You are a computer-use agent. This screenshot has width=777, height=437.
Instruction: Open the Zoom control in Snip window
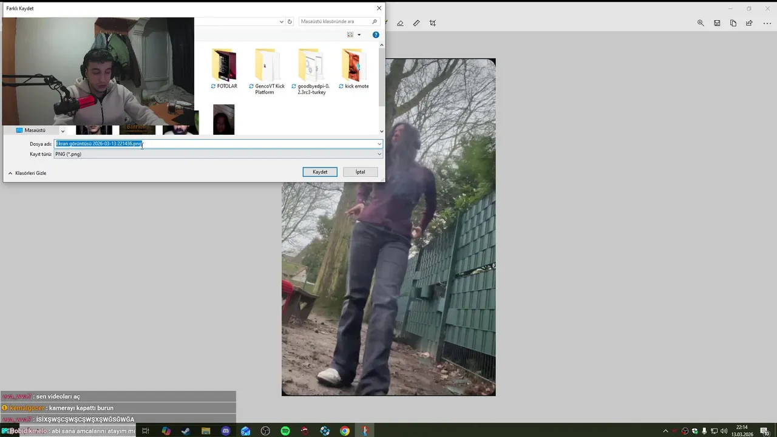(x=701, y=23)
